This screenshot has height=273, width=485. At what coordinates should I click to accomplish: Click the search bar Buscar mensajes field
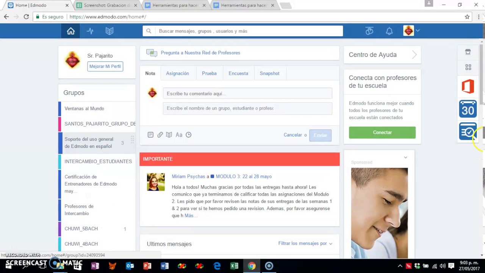click(248, 31)
